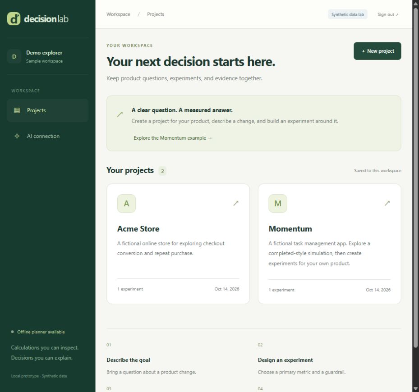Open the AI connection sidebar item

tap(48, 136)
